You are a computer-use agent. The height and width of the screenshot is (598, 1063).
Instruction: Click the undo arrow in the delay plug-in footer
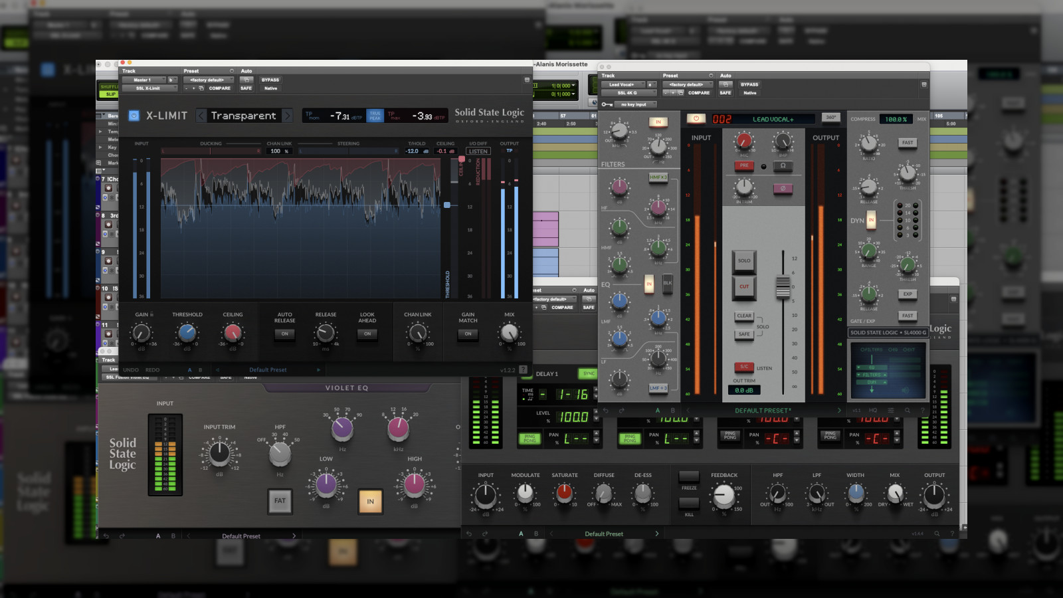coord(469,534)
